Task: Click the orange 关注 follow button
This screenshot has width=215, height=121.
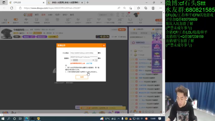Action: 122,30
